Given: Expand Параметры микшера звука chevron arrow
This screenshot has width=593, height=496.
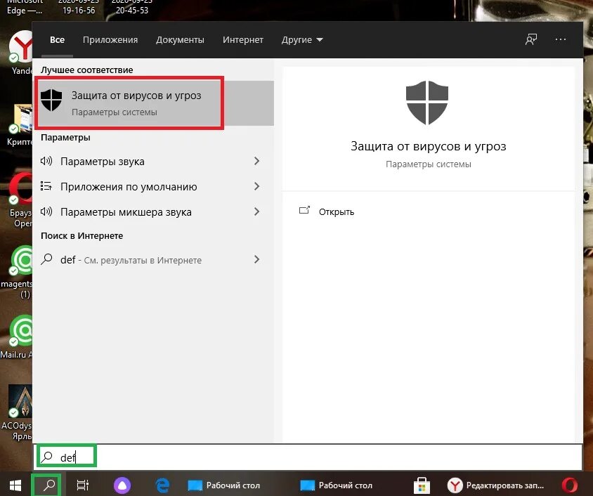Looking at the screenshot, I should 256,211.
